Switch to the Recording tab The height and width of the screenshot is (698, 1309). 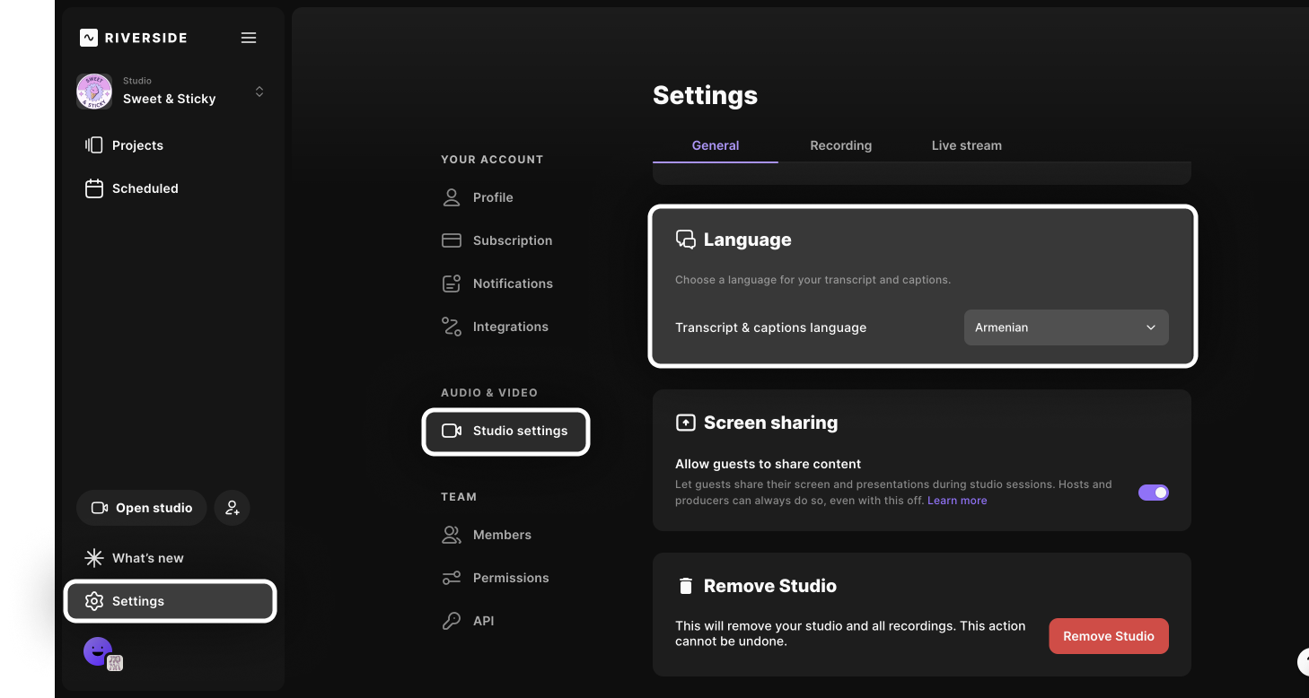[840, 145]
